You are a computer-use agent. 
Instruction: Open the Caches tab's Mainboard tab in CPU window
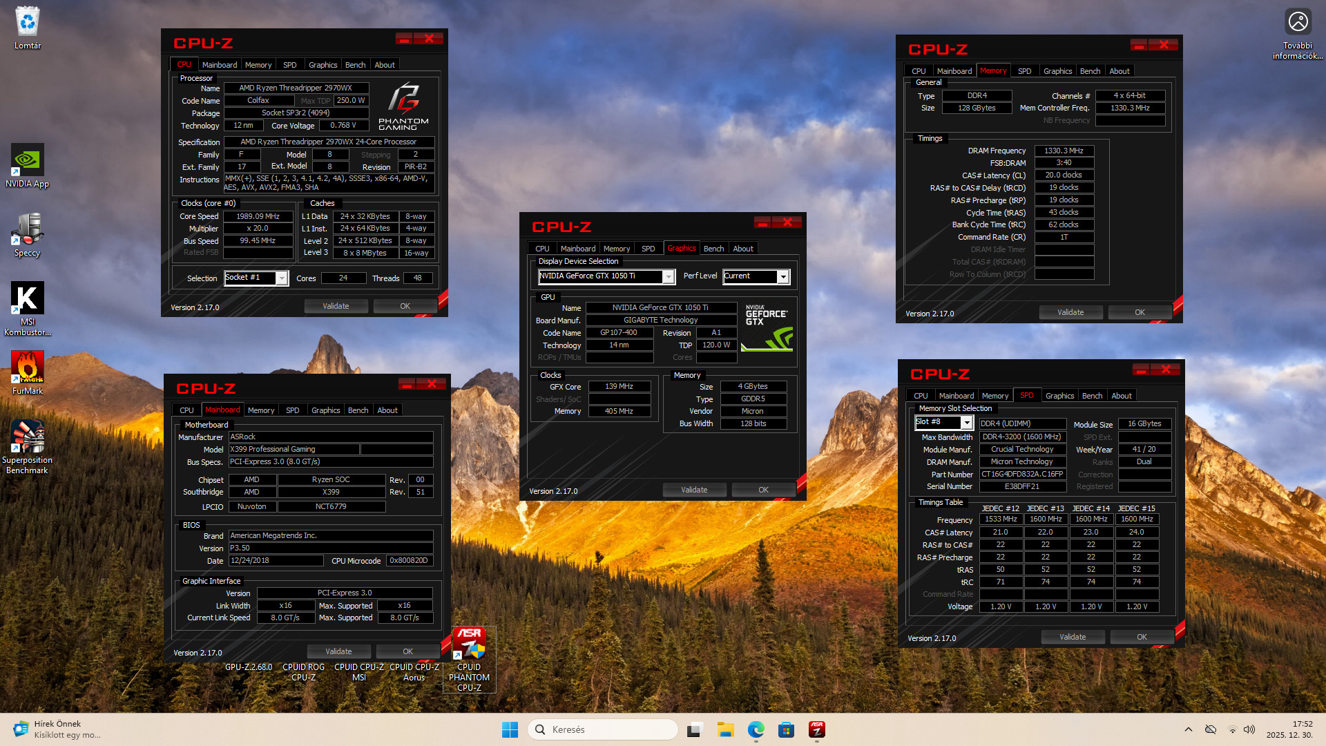[219, 65]
